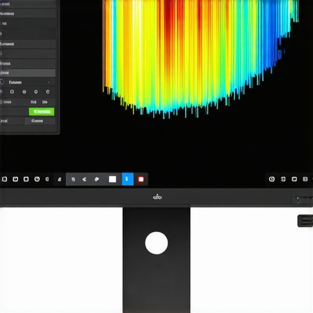This screenshot has width=313, height=313.
Task: Open the four-square grid layout icon
Action: (x=305, y=179)
